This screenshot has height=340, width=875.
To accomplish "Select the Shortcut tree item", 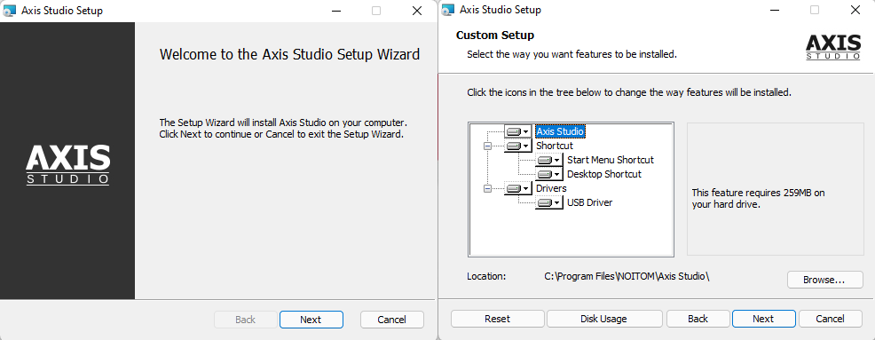I will (554, 146).
